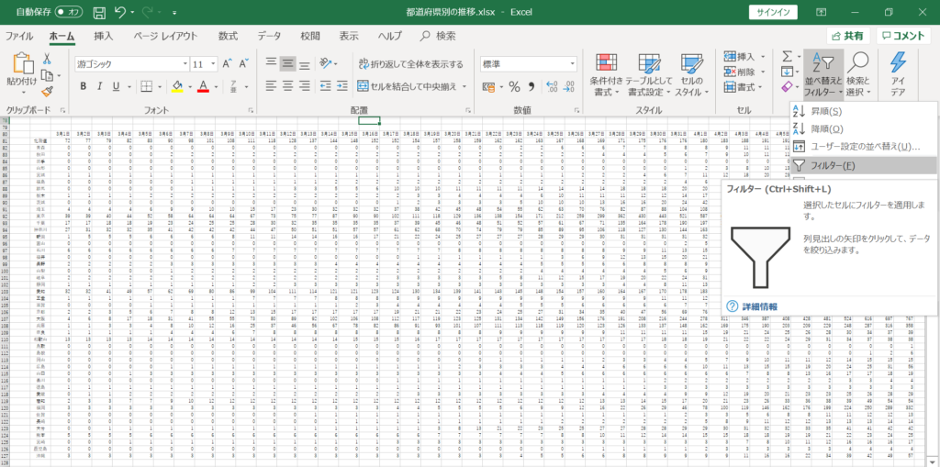The height and width of the screenshot is (467, 940).
Task: Open the Quick Access Toolbar customize arrow
Action: 174,13
